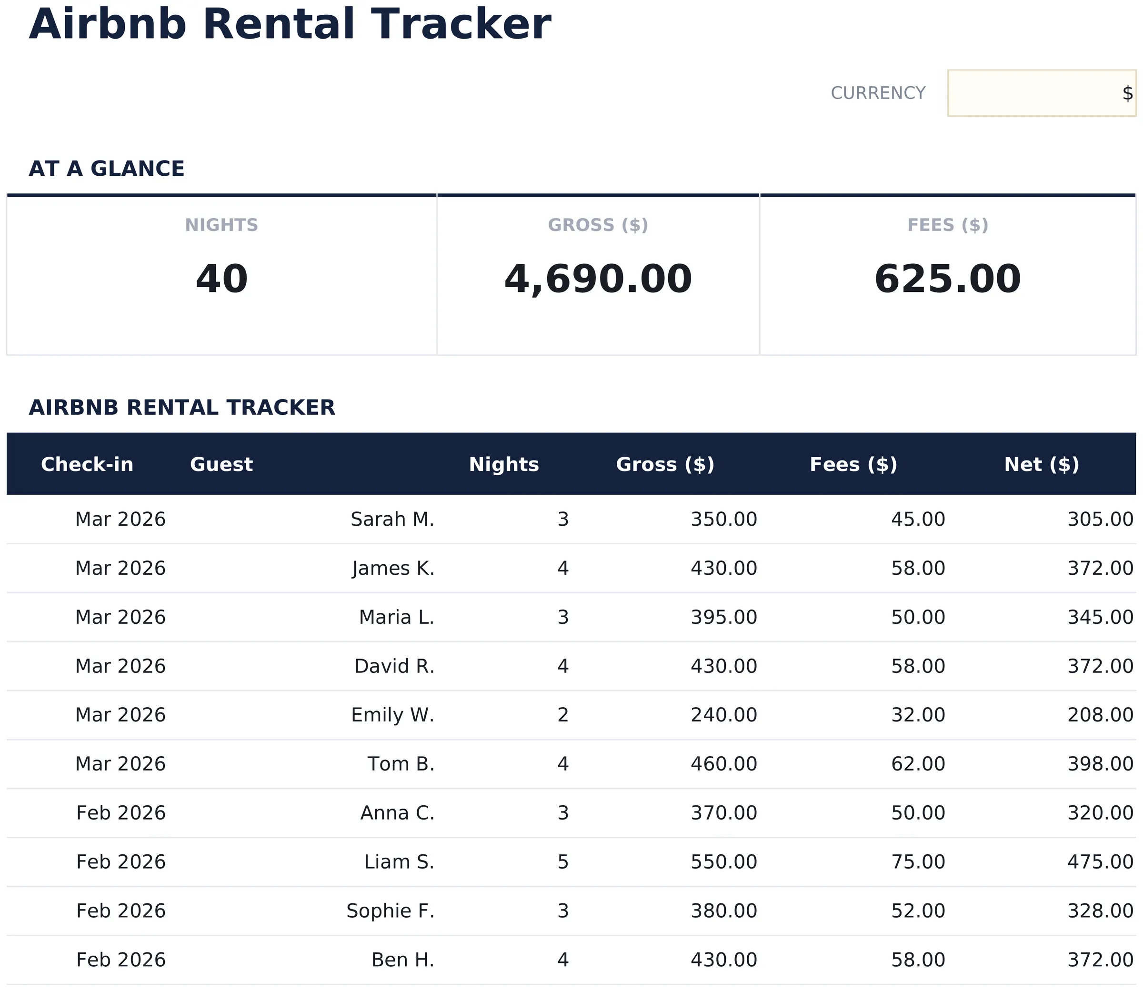Click Maria L.'s gross value 395.00
1143x991 pixels.
point(724,617)
